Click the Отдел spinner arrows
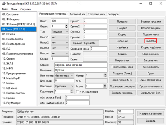 tap(66, 26)
